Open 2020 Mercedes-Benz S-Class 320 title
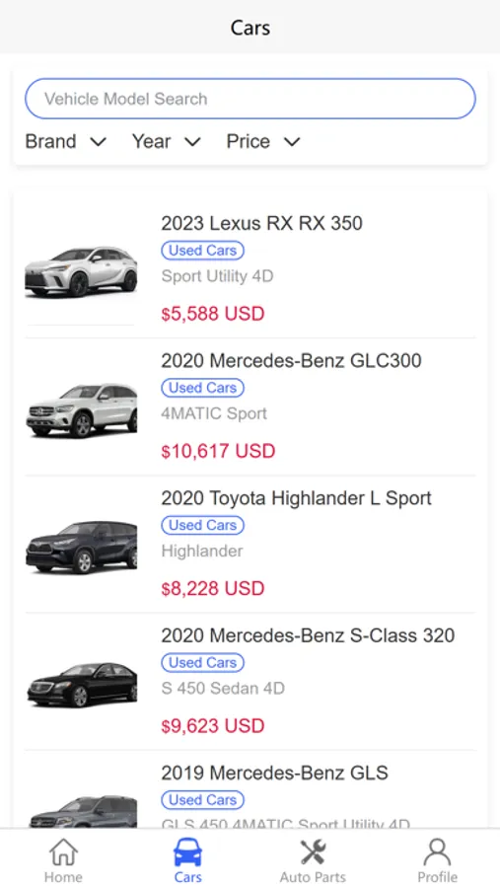 [x=308, y=635]
